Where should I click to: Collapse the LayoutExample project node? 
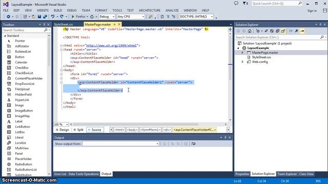(x=238, y=48)
